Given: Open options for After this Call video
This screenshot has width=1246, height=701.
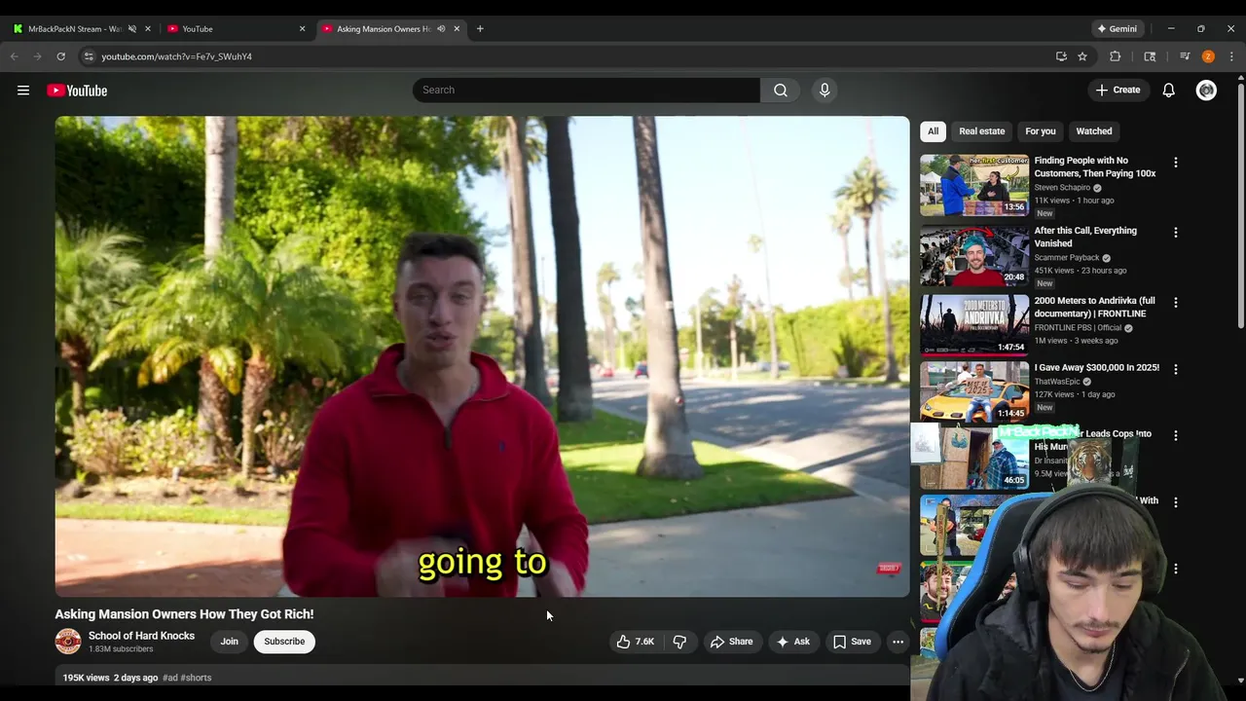Looking at the screenshot, I should pos(1175,233).
